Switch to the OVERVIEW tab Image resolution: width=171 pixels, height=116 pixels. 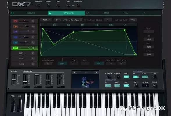[31, 13]
